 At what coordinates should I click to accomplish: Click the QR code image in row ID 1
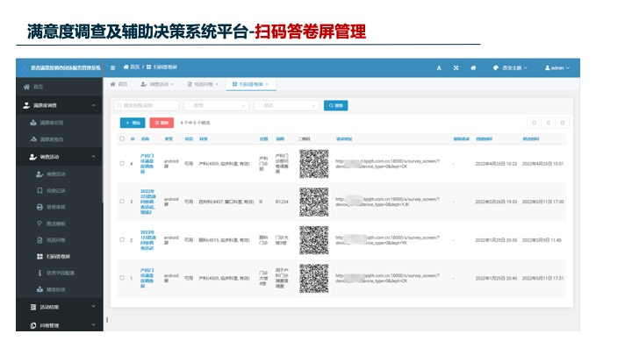(314, 279)
